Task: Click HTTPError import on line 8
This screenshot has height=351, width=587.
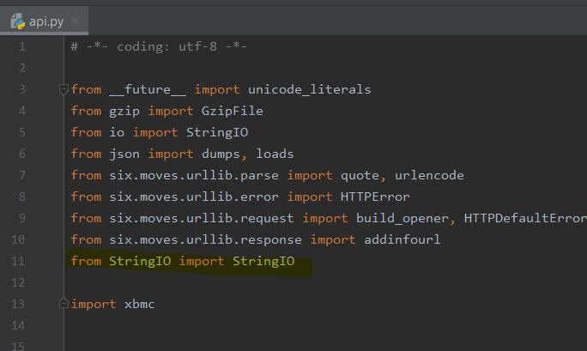Action: 375,197
